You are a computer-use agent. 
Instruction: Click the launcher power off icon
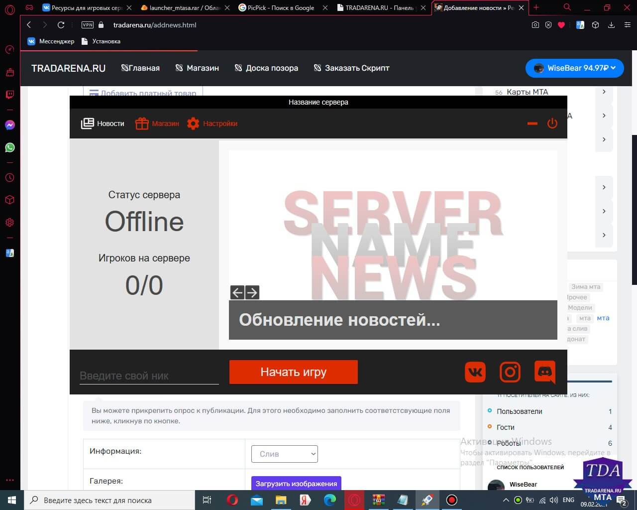tap(552, 123)
